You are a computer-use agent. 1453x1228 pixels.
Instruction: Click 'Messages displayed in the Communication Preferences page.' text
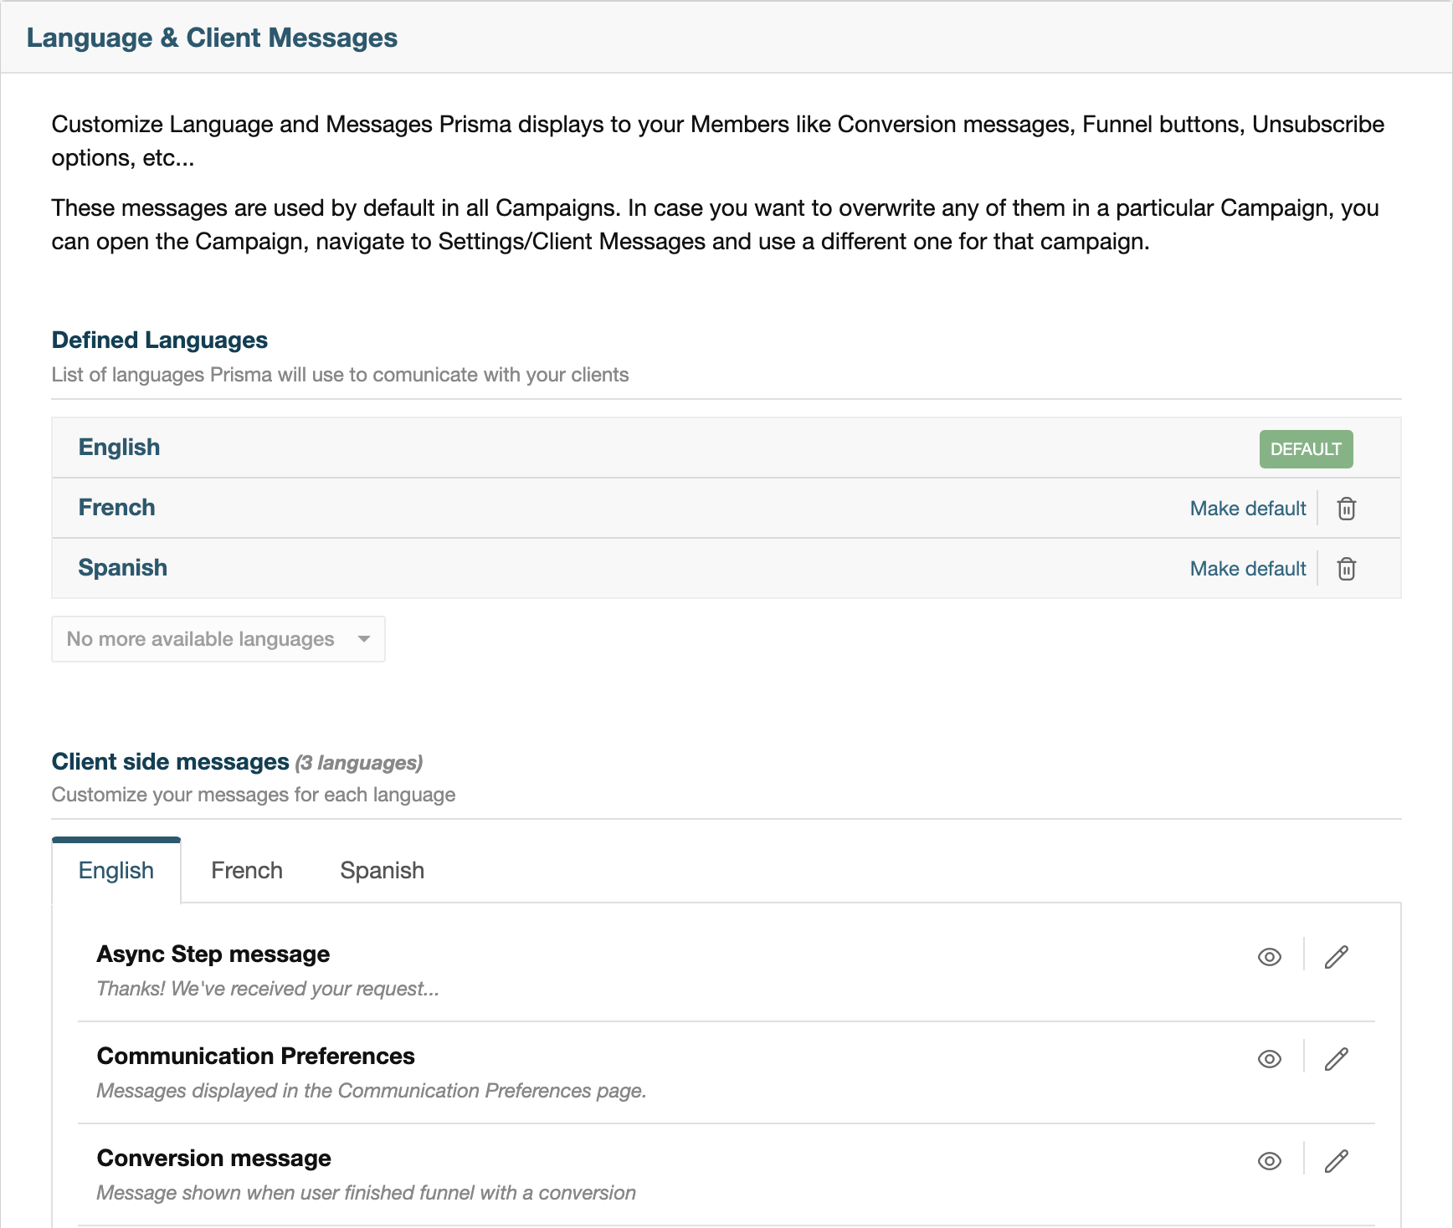(372, 1091)
